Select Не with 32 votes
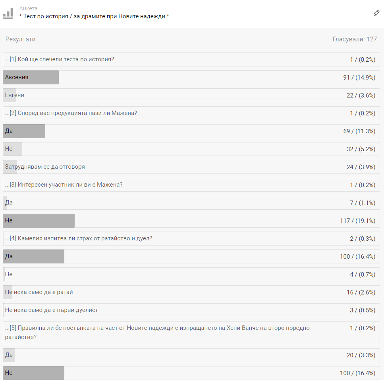 pyautogui.click(x=191, y=149)
